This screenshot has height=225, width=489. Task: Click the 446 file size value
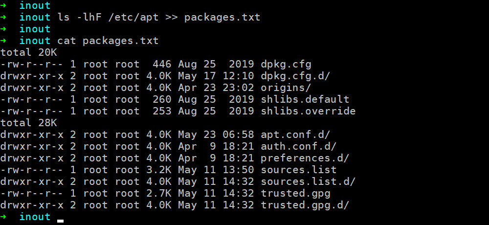point(162,64)
